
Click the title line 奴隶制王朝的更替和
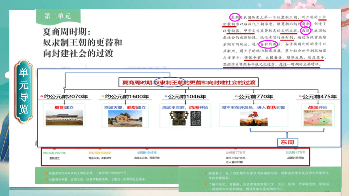(x=82, y=43)
